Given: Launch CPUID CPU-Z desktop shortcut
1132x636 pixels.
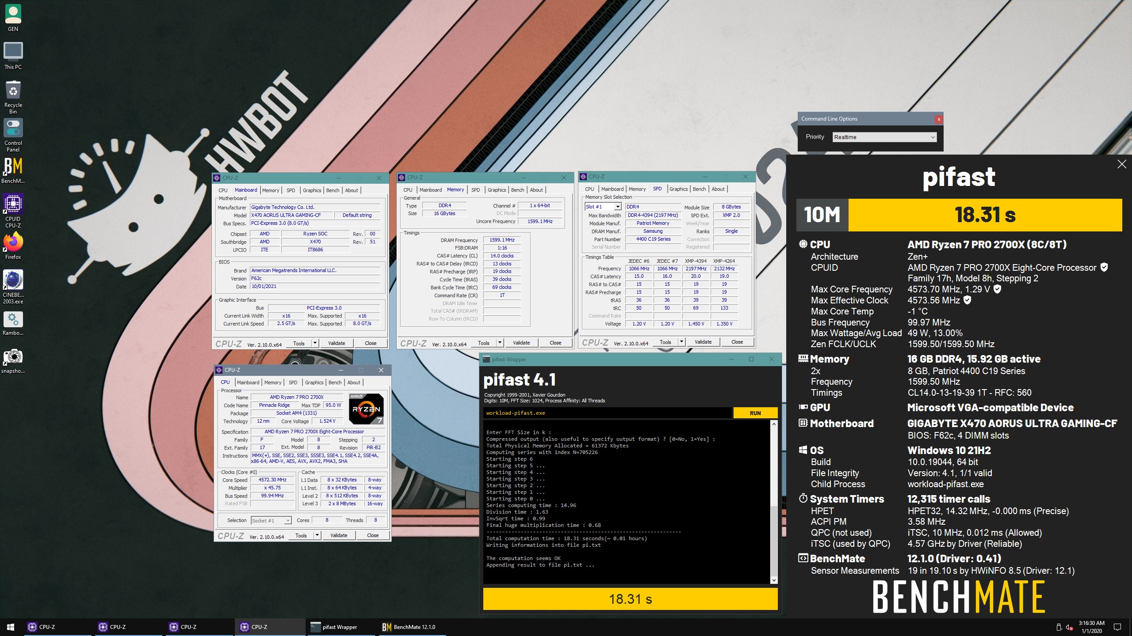Looking at the screenshot, I should coord(13,211).
